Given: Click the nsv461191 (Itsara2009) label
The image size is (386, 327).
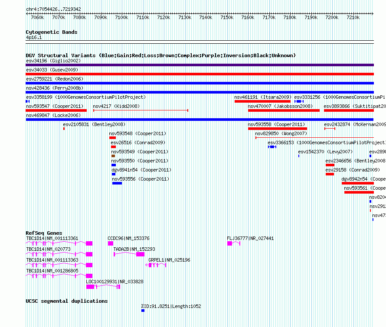Looking at the screenshot, I should pos(263,97).
